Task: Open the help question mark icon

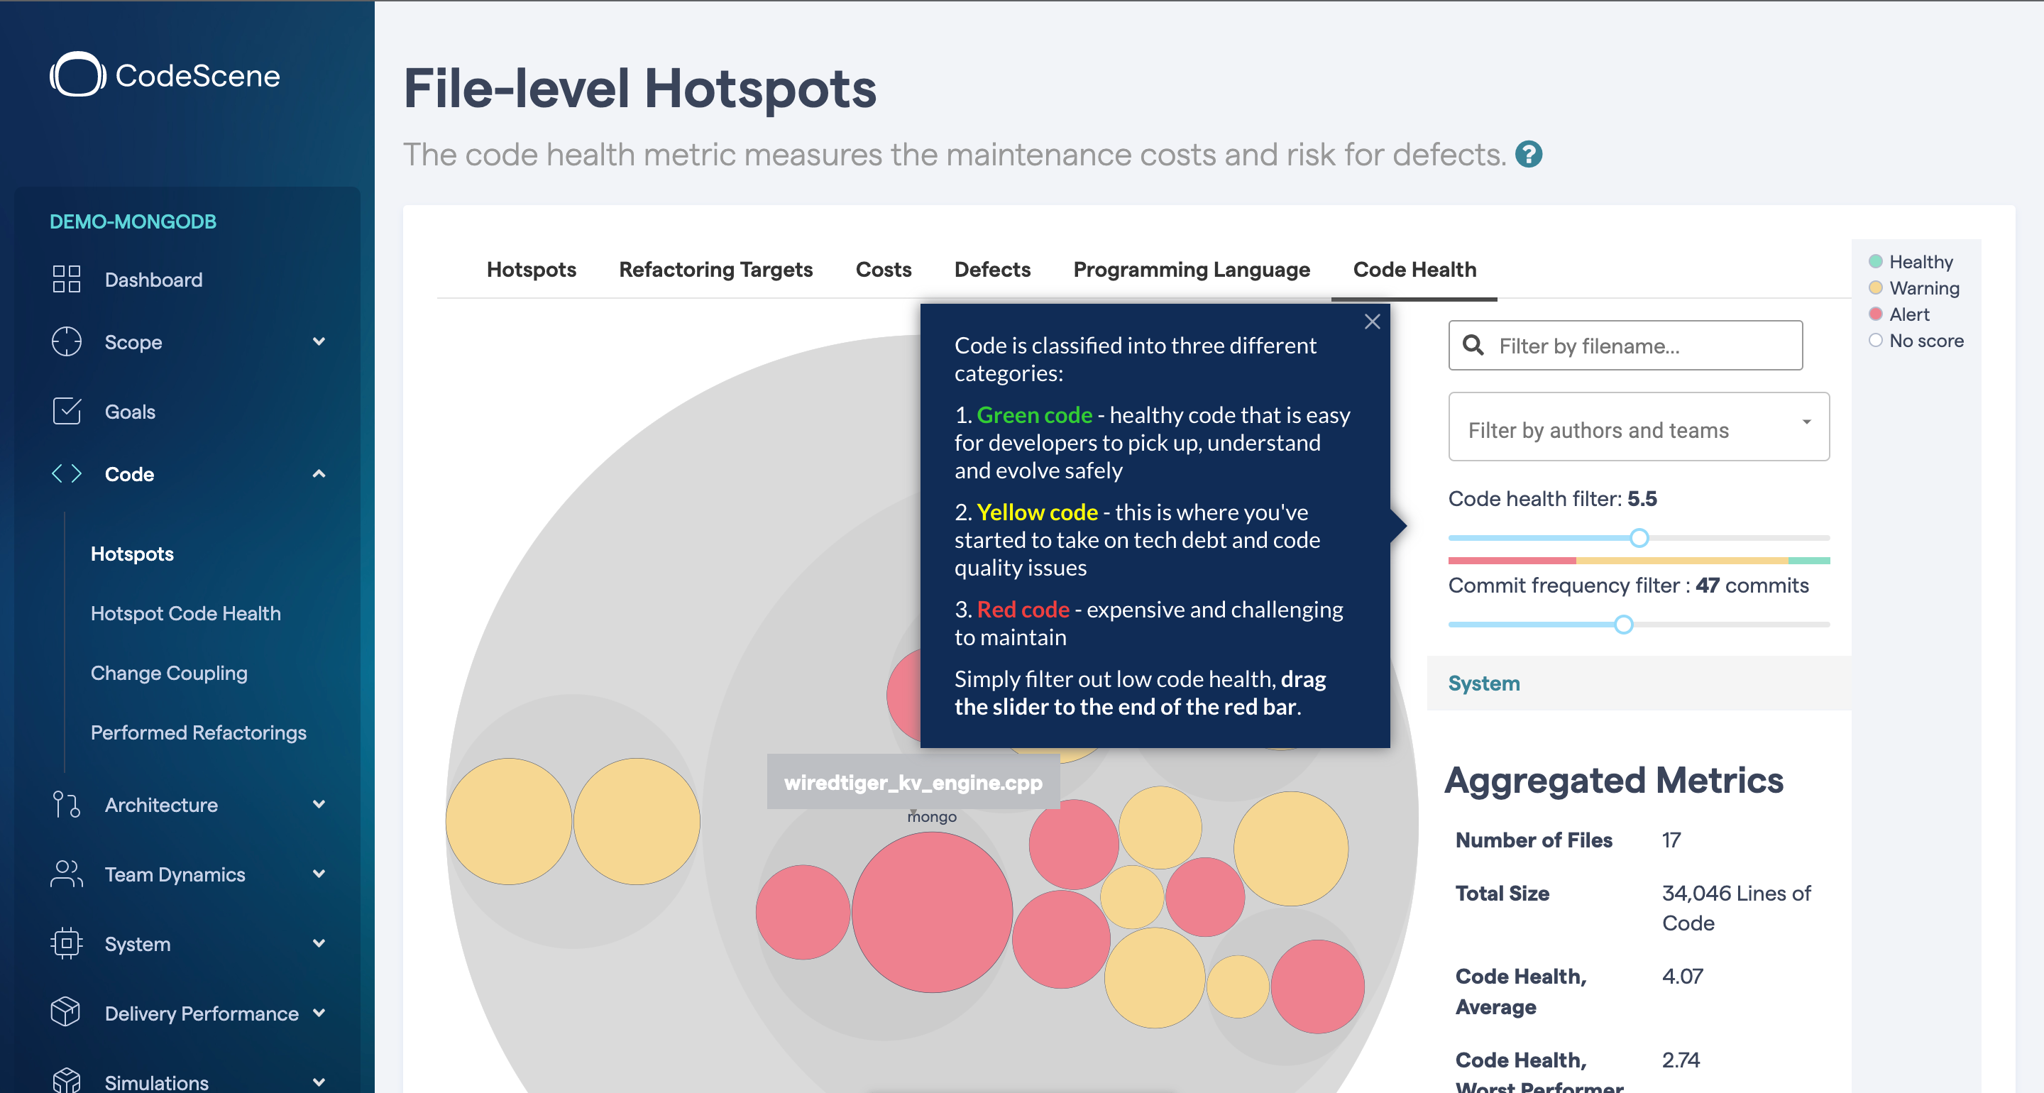Action: (x=1528, y=154)
